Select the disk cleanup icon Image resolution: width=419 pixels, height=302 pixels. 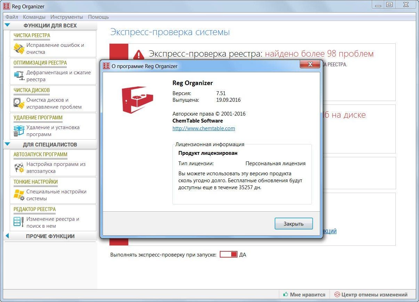(19, 103)
